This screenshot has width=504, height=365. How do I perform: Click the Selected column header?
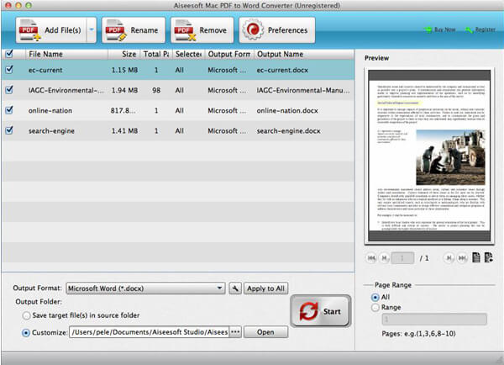coord(189,54)
